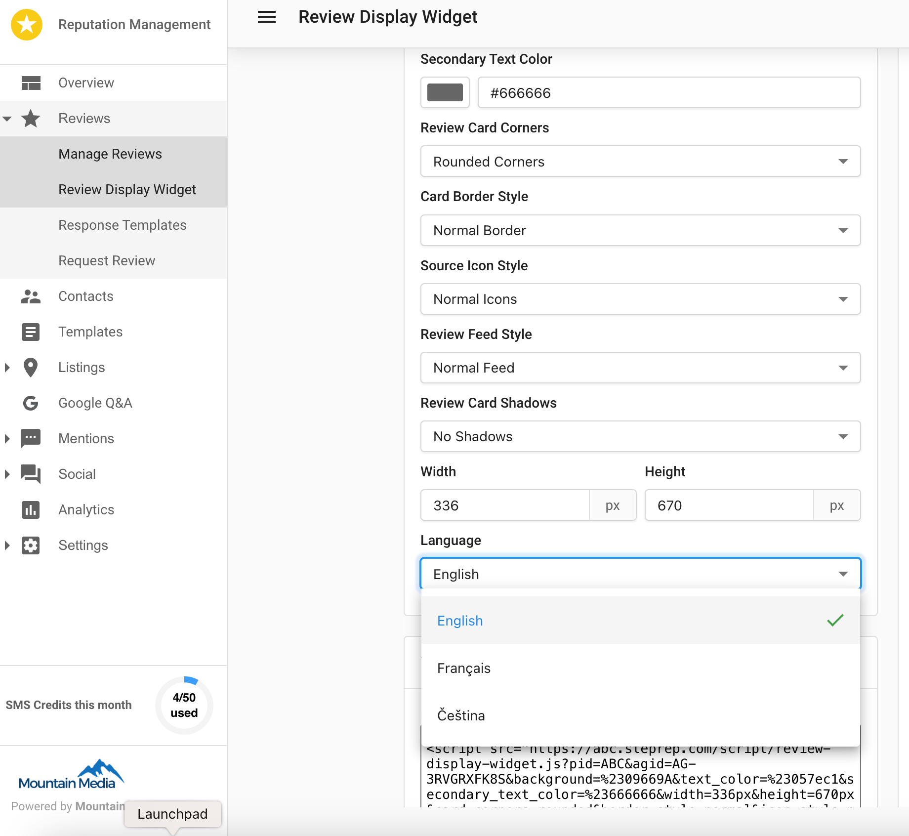The image size is (909, 836).
Task: Click the Launchpad button
Action: (x=172, y=814)
